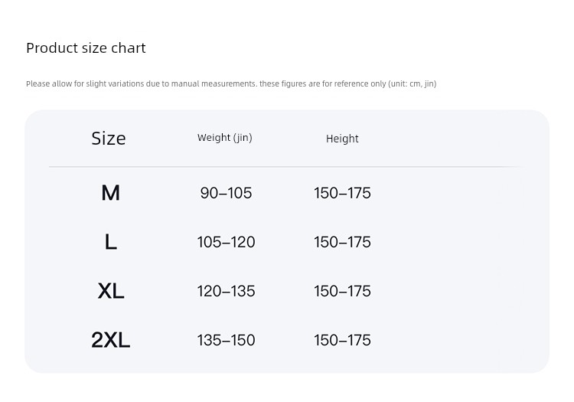Screen dimensions: 574x402
Task: Select the measurement disclaimer note text
Action: point(231,83)
